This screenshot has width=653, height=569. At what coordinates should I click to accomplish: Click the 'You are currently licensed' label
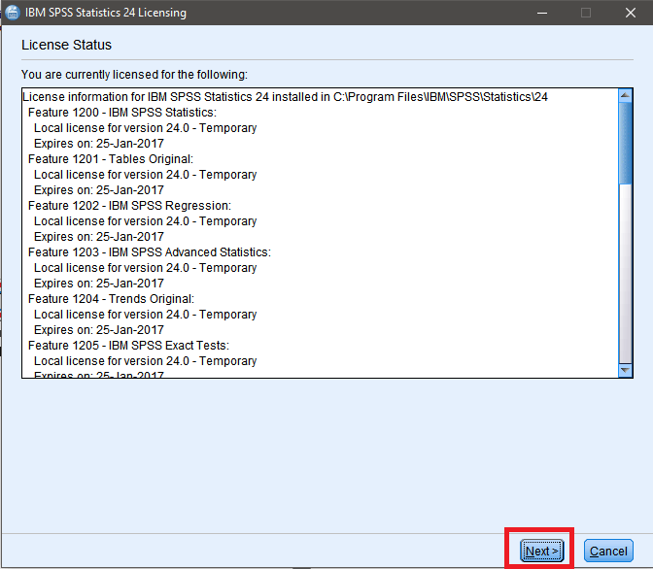tap(134, 75)
